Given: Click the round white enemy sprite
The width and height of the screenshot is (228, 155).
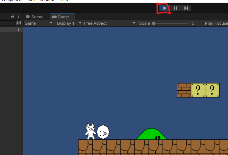Looking at the screenshot, I should coord(103,132).
